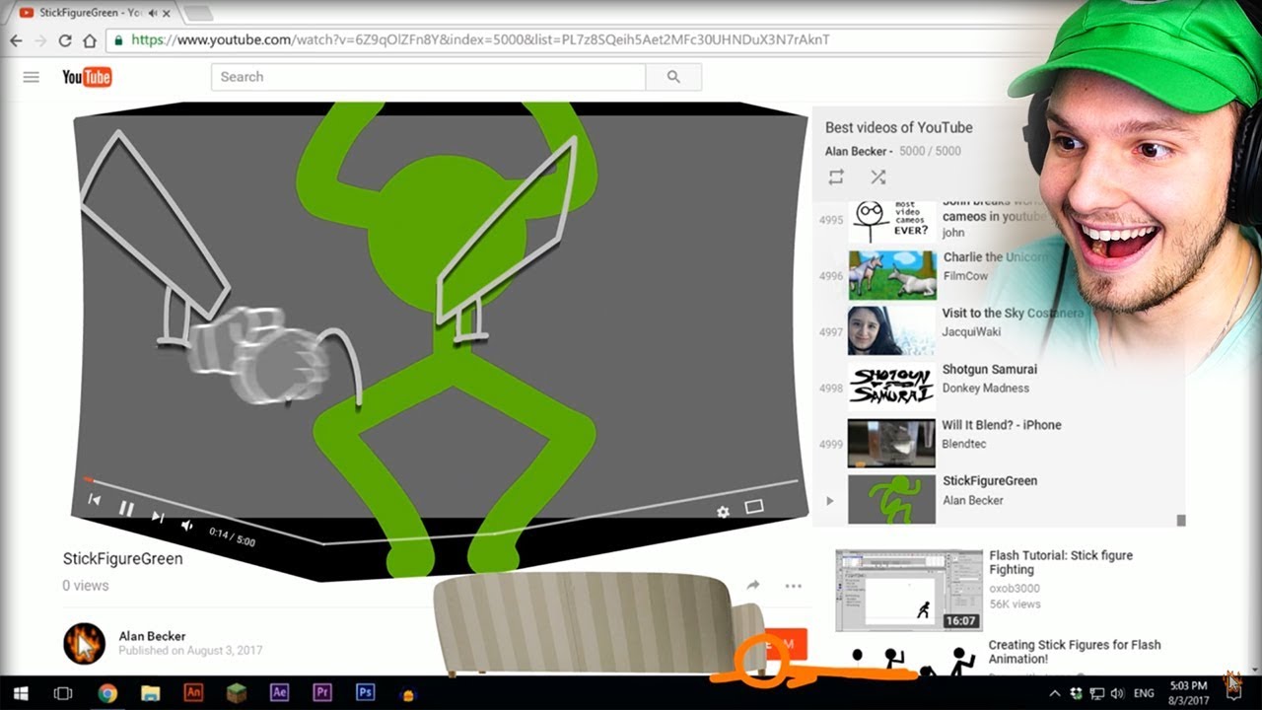Screen dimensions: 1262x710
Task: Launch Adobe Animate from taskbar
Action: tap(193, 692)
